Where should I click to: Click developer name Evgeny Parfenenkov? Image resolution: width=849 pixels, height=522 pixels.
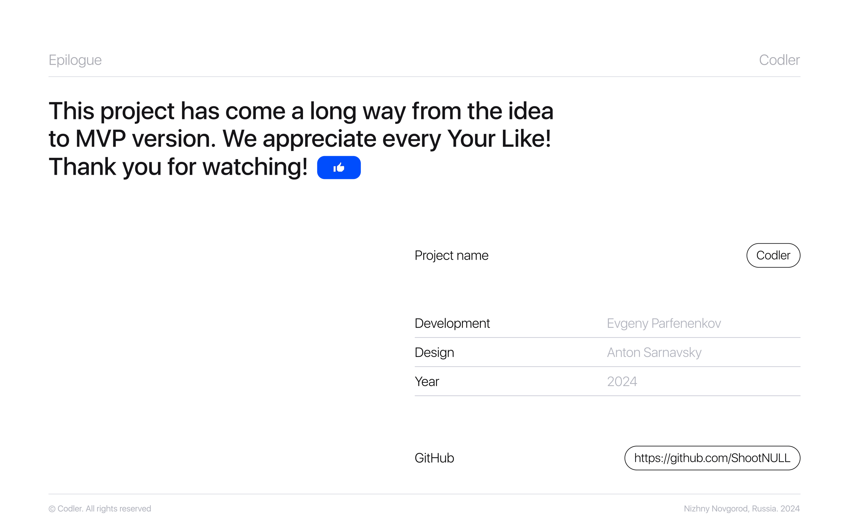[x=663, y=323]
